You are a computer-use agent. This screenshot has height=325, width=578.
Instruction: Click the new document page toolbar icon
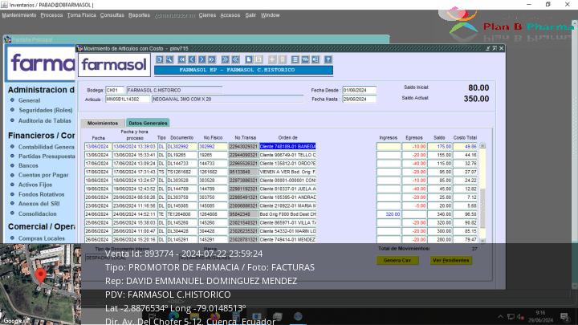(249, 59)
